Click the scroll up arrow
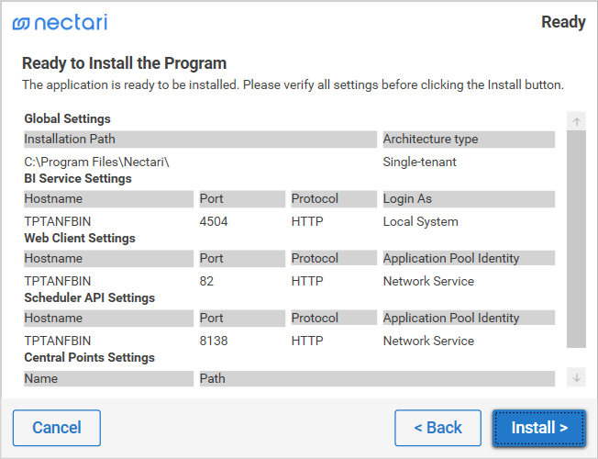The width and height of the screenshot is (598, 459). (576, 121)
